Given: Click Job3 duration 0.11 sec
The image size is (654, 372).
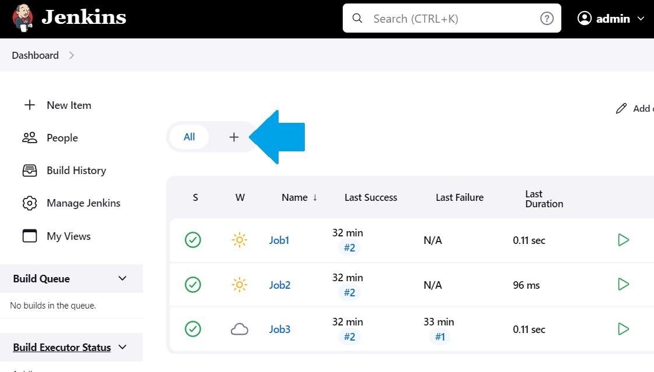Looking at the screenshot, I should [x=529, y=330].
